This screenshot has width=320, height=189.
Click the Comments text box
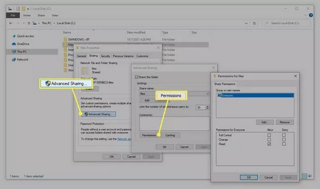click(174, 123)
